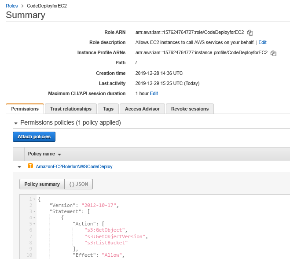Click the Summary page heading
This screenshot has width=290, height=262.
[x=26, y=15]
